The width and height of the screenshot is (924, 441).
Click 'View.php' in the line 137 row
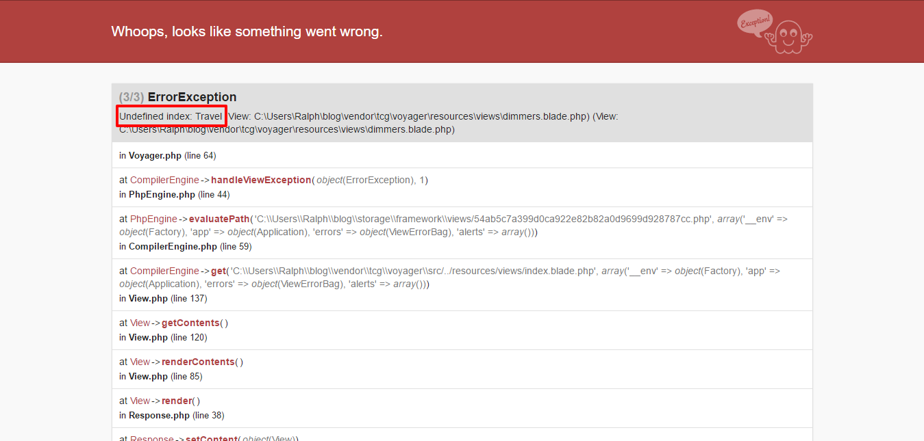click(148, 298)
